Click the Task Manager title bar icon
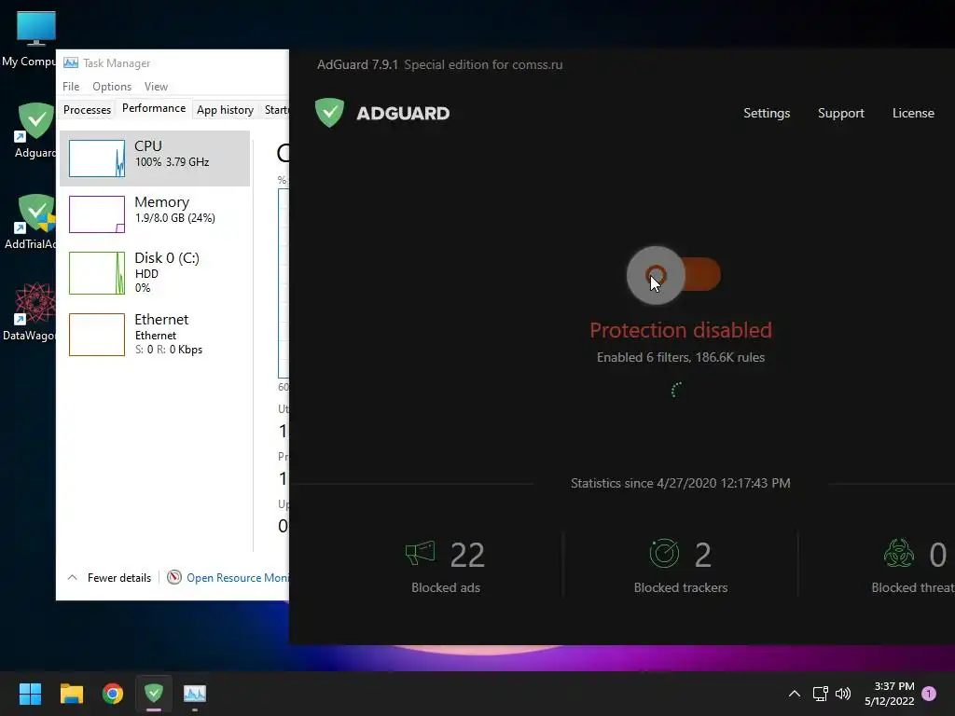955x716 pixels. (x=71, y=62)
